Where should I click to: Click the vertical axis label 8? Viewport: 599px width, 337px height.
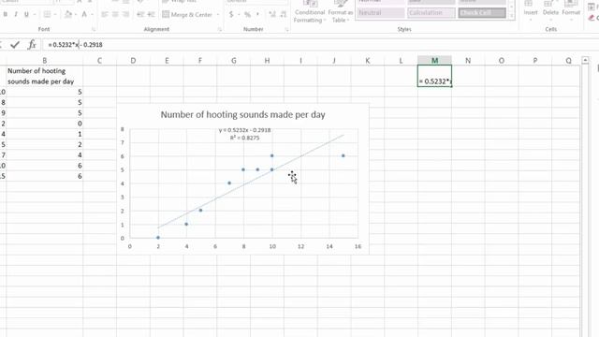click(123, 129)
